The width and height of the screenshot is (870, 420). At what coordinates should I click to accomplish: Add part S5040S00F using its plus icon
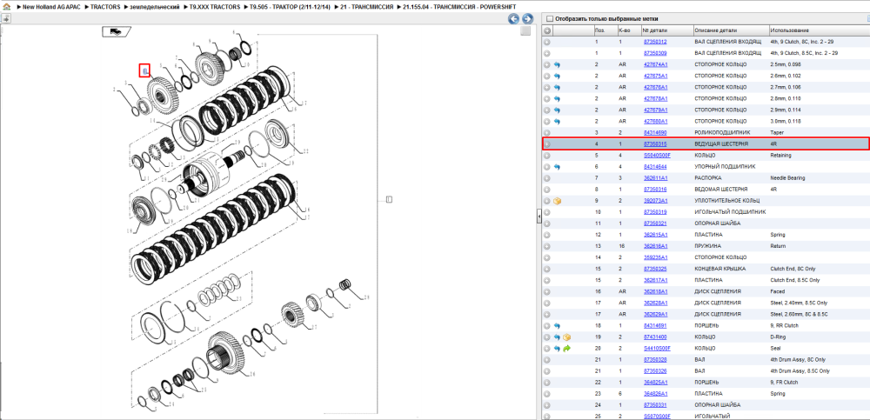point(547,156)
